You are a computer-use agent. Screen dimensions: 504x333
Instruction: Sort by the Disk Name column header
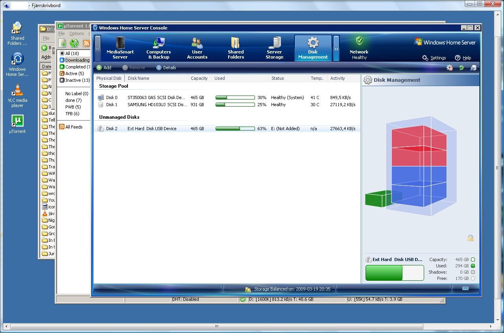click(156, 78)
